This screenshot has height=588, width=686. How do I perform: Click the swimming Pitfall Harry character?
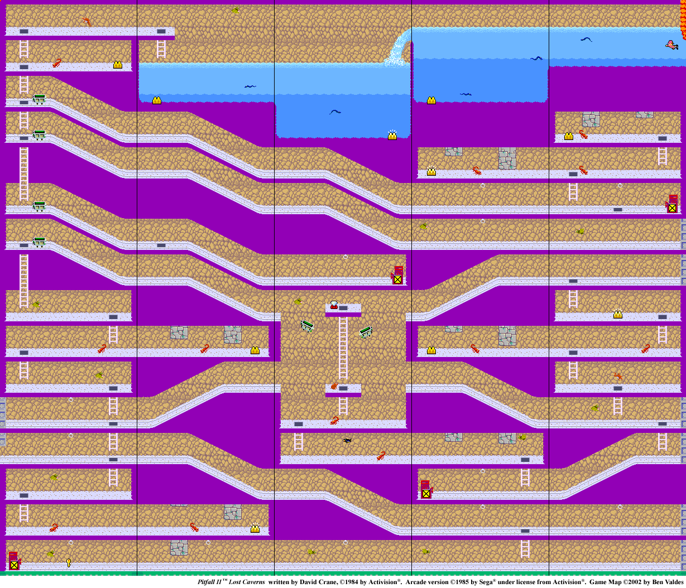672,45
